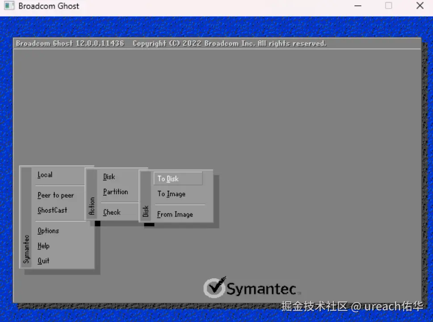Choose restore disk From Image
Screen dimensions: 433x322
[175, 214]
